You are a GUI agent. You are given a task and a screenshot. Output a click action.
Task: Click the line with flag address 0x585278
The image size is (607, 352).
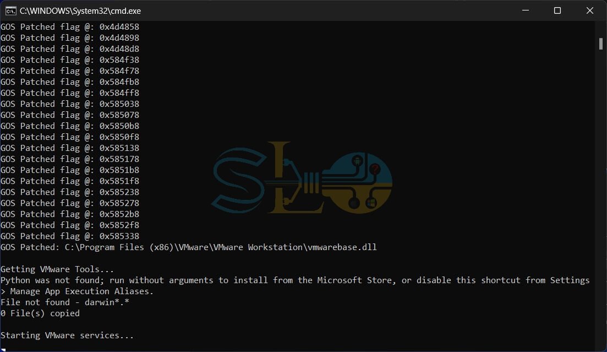[70, 203]
